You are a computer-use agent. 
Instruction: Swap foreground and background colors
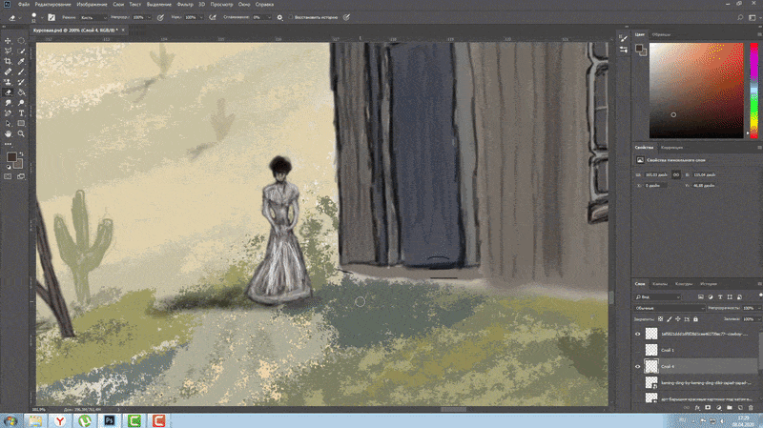21,154
